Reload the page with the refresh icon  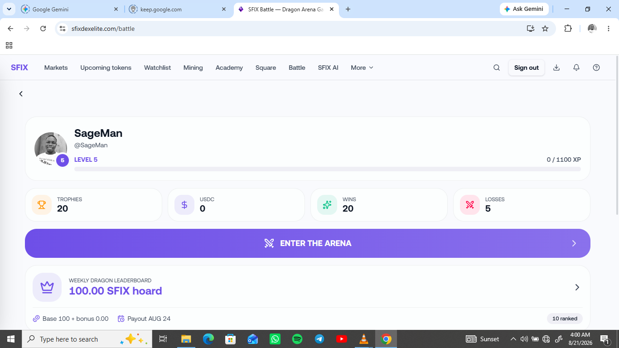pos(43,29)
